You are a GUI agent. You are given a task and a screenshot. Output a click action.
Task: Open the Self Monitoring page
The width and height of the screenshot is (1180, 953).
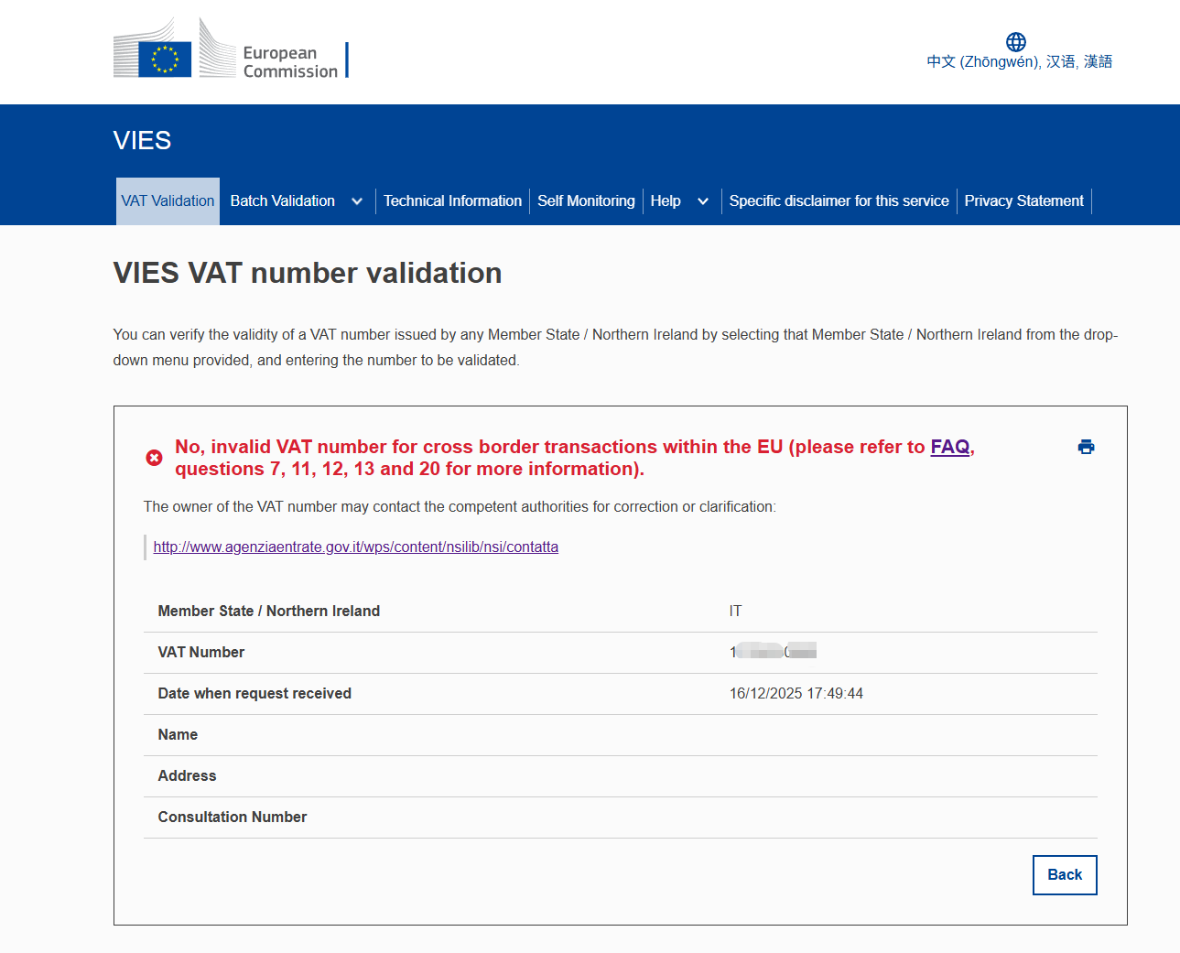tap(586, 201)
